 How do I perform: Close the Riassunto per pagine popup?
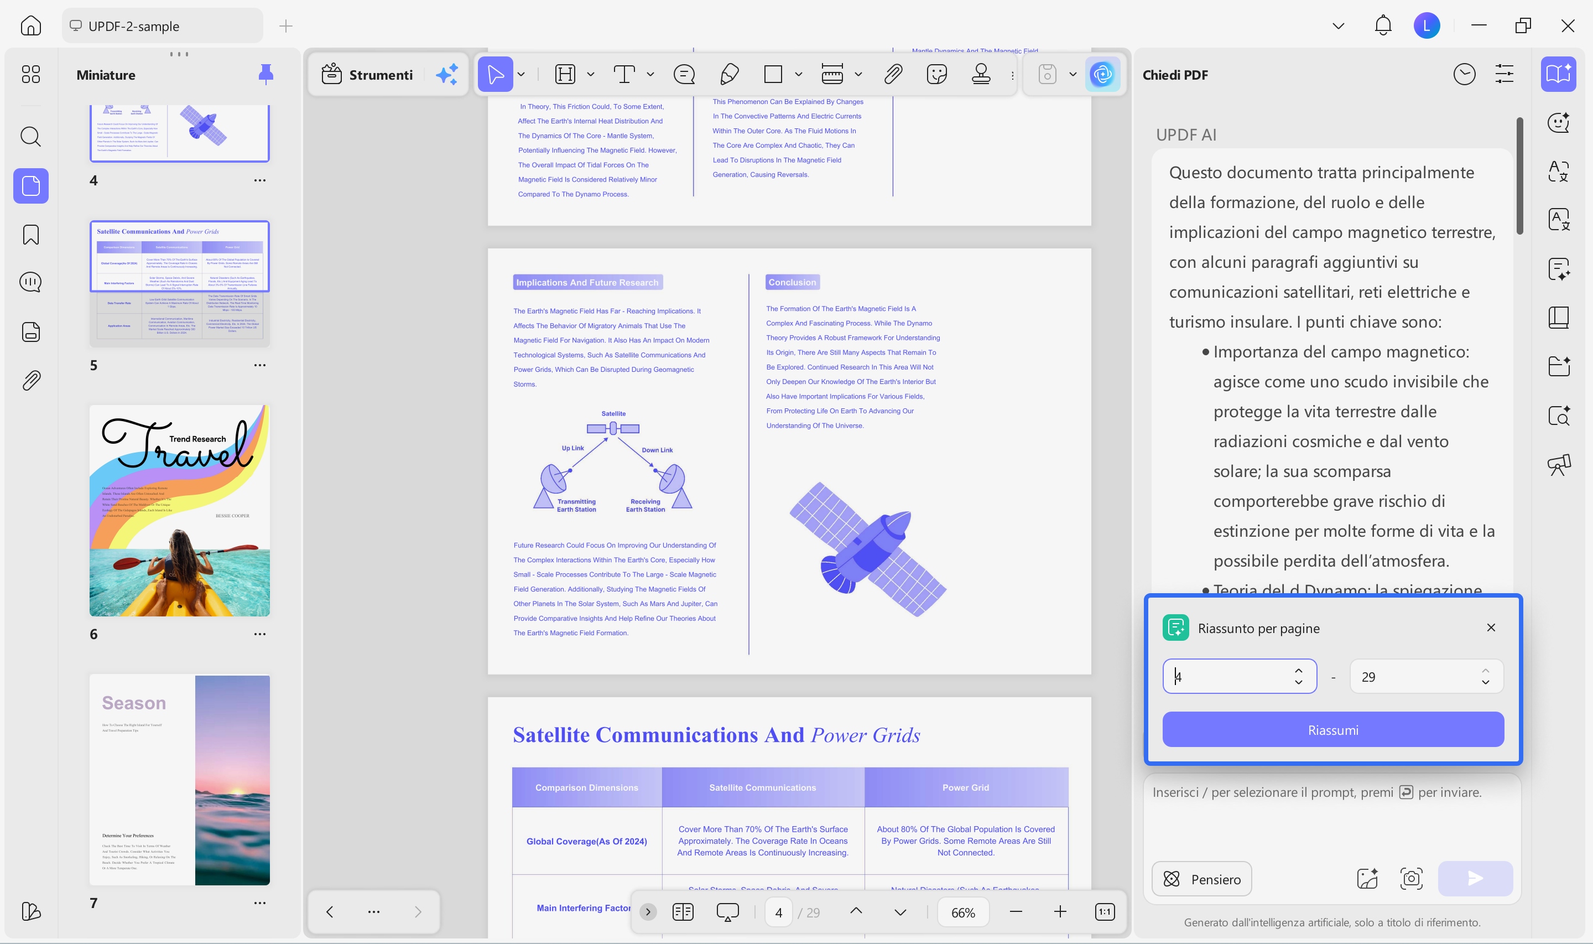point(1491,628)
